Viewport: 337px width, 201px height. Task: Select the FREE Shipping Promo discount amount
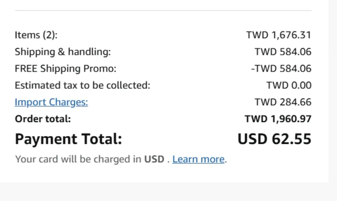[x=281, y=69]
